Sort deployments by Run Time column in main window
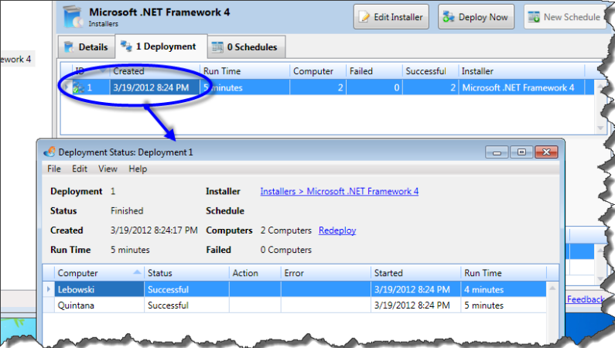Image resolution: width=615 pixels, height=348 pixels. click(x=244, y=71)
